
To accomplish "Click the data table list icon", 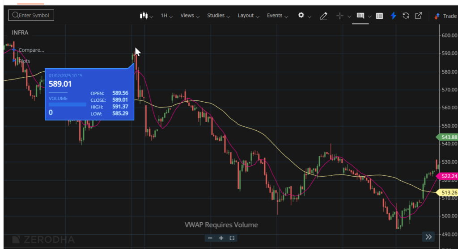I will pyautogui.click(x=379, y=16).
